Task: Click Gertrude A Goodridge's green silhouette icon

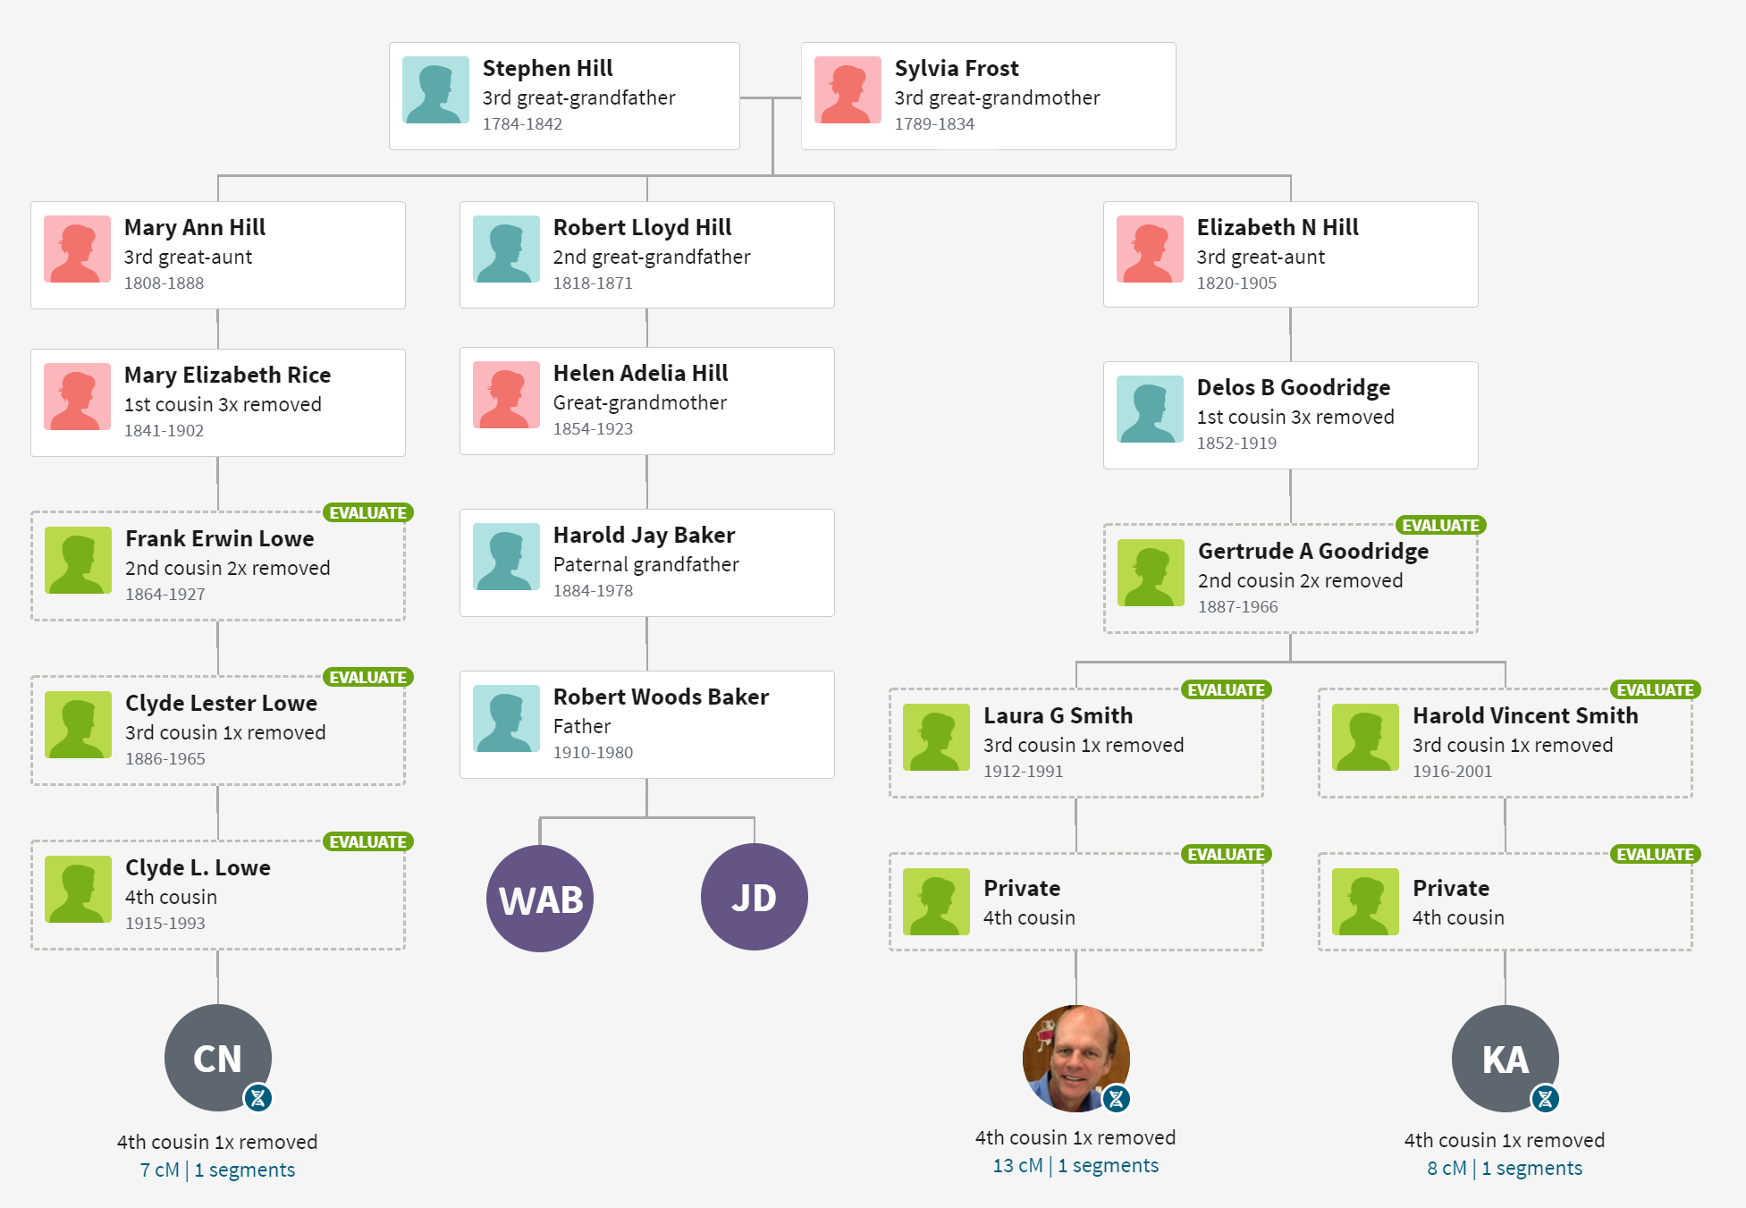Action: click(1151, 573)
